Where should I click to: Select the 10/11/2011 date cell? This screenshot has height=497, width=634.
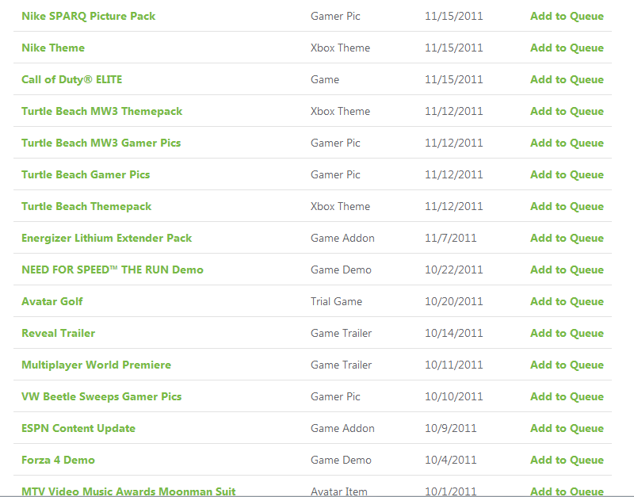[x=453, y=365]
